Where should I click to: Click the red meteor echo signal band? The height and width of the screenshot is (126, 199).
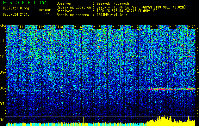(171, 89)
